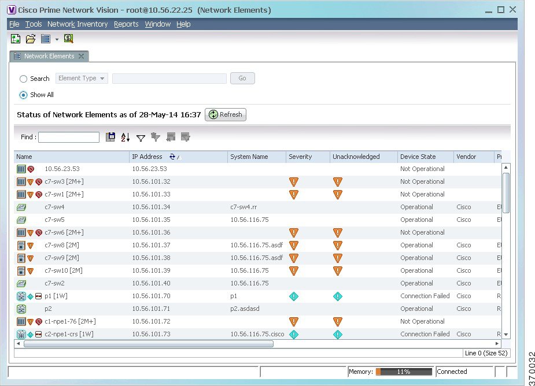Click severity icon in c7-sw9 row

[x=294, y=258]
